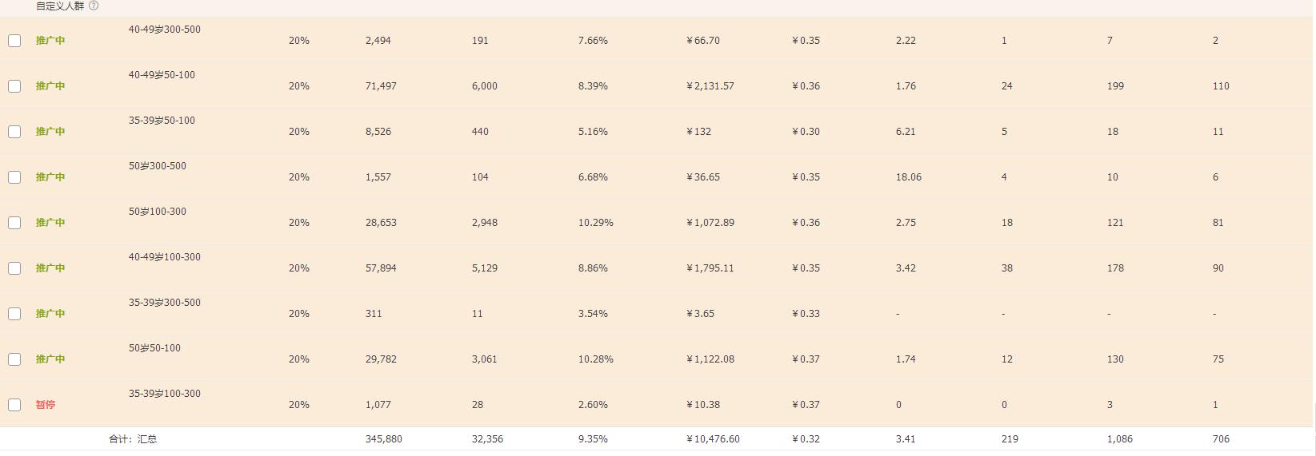Select the paused 35-39岁100-300 row checkbox
The image size is (1316, 456).
pyautogui.click(x=14, y=405)
